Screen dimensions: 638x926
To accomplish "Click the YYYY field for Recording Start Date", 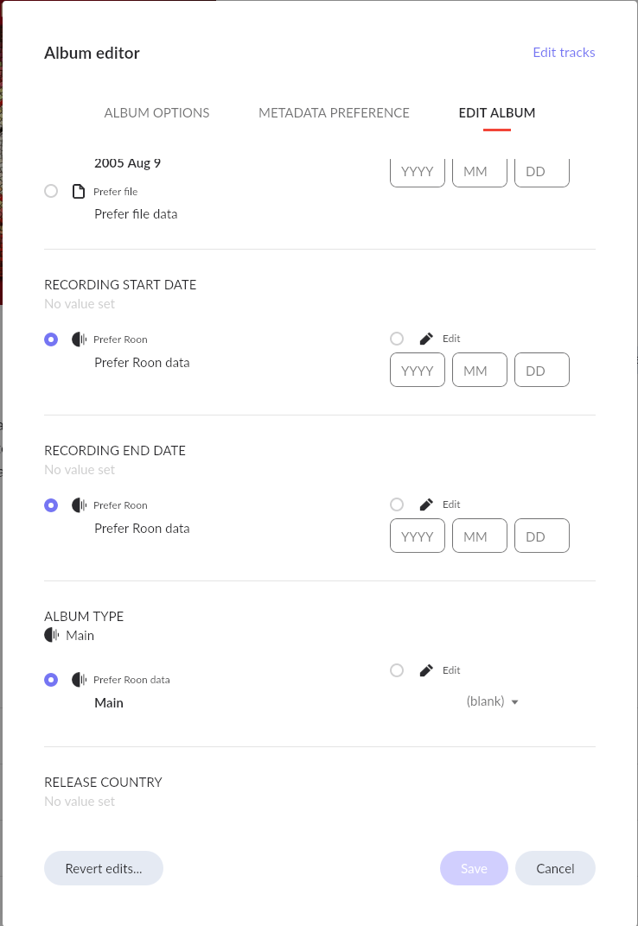I will (x=418, y=370).
